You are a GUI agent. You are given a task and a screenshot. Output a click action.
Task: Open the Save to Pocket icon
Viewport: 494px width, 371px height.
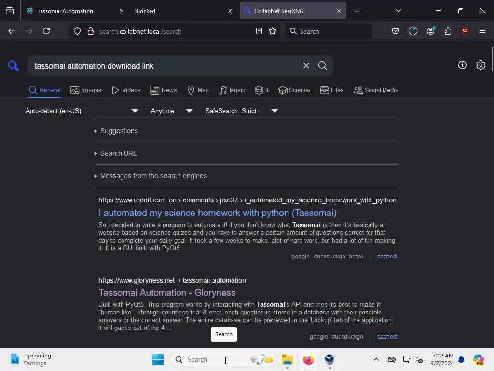pyautogui.click(x=396, y=31)
